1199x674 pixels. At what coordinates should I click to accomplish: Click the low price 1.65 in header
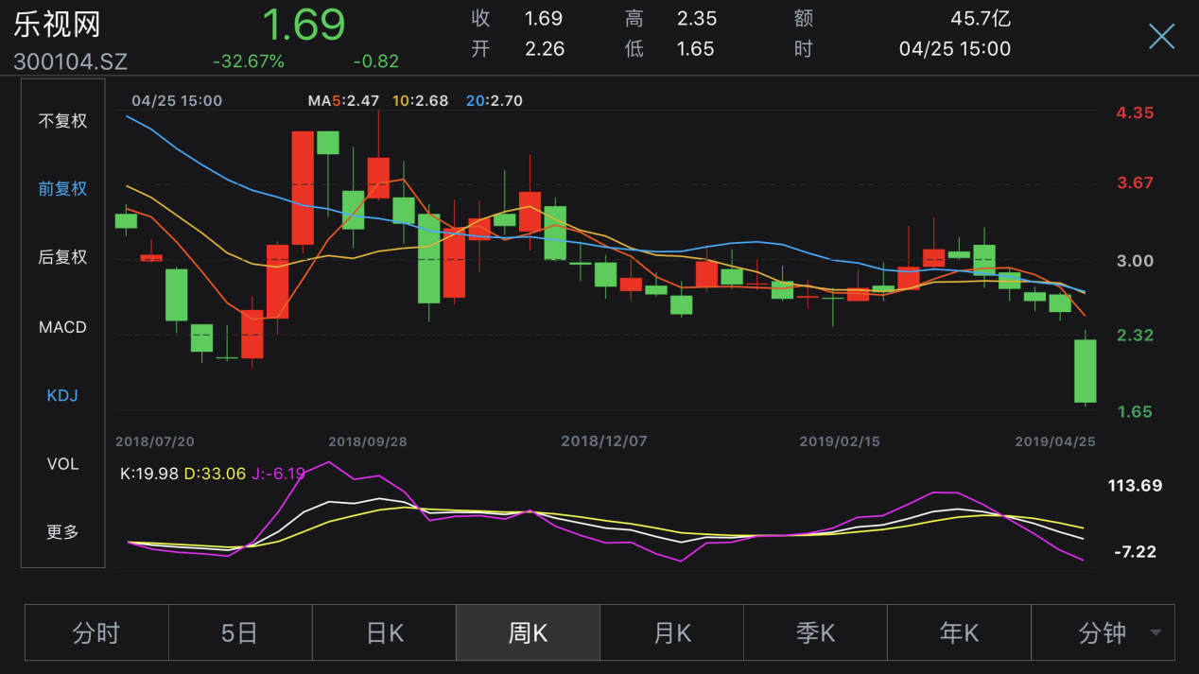695,49
